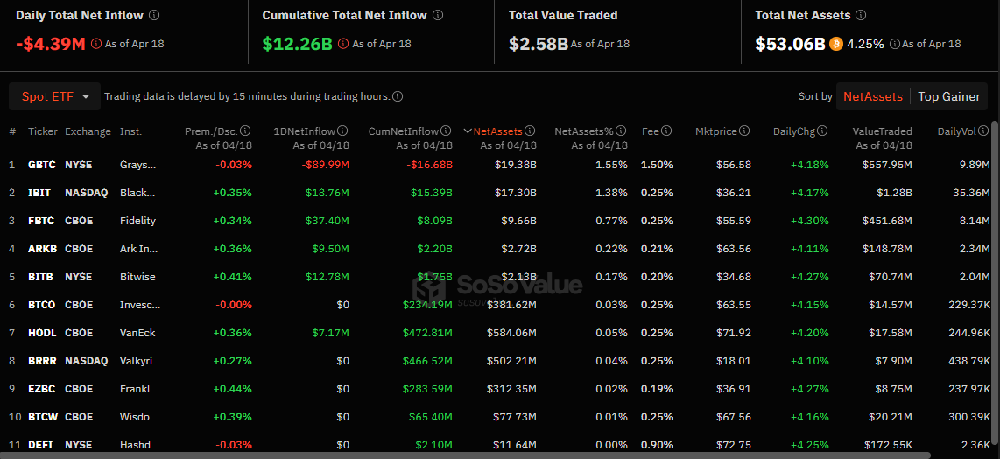Screen dimensions: 1000x459
Task: Click the BRRR ticker
Action: [x=42, y=361]
